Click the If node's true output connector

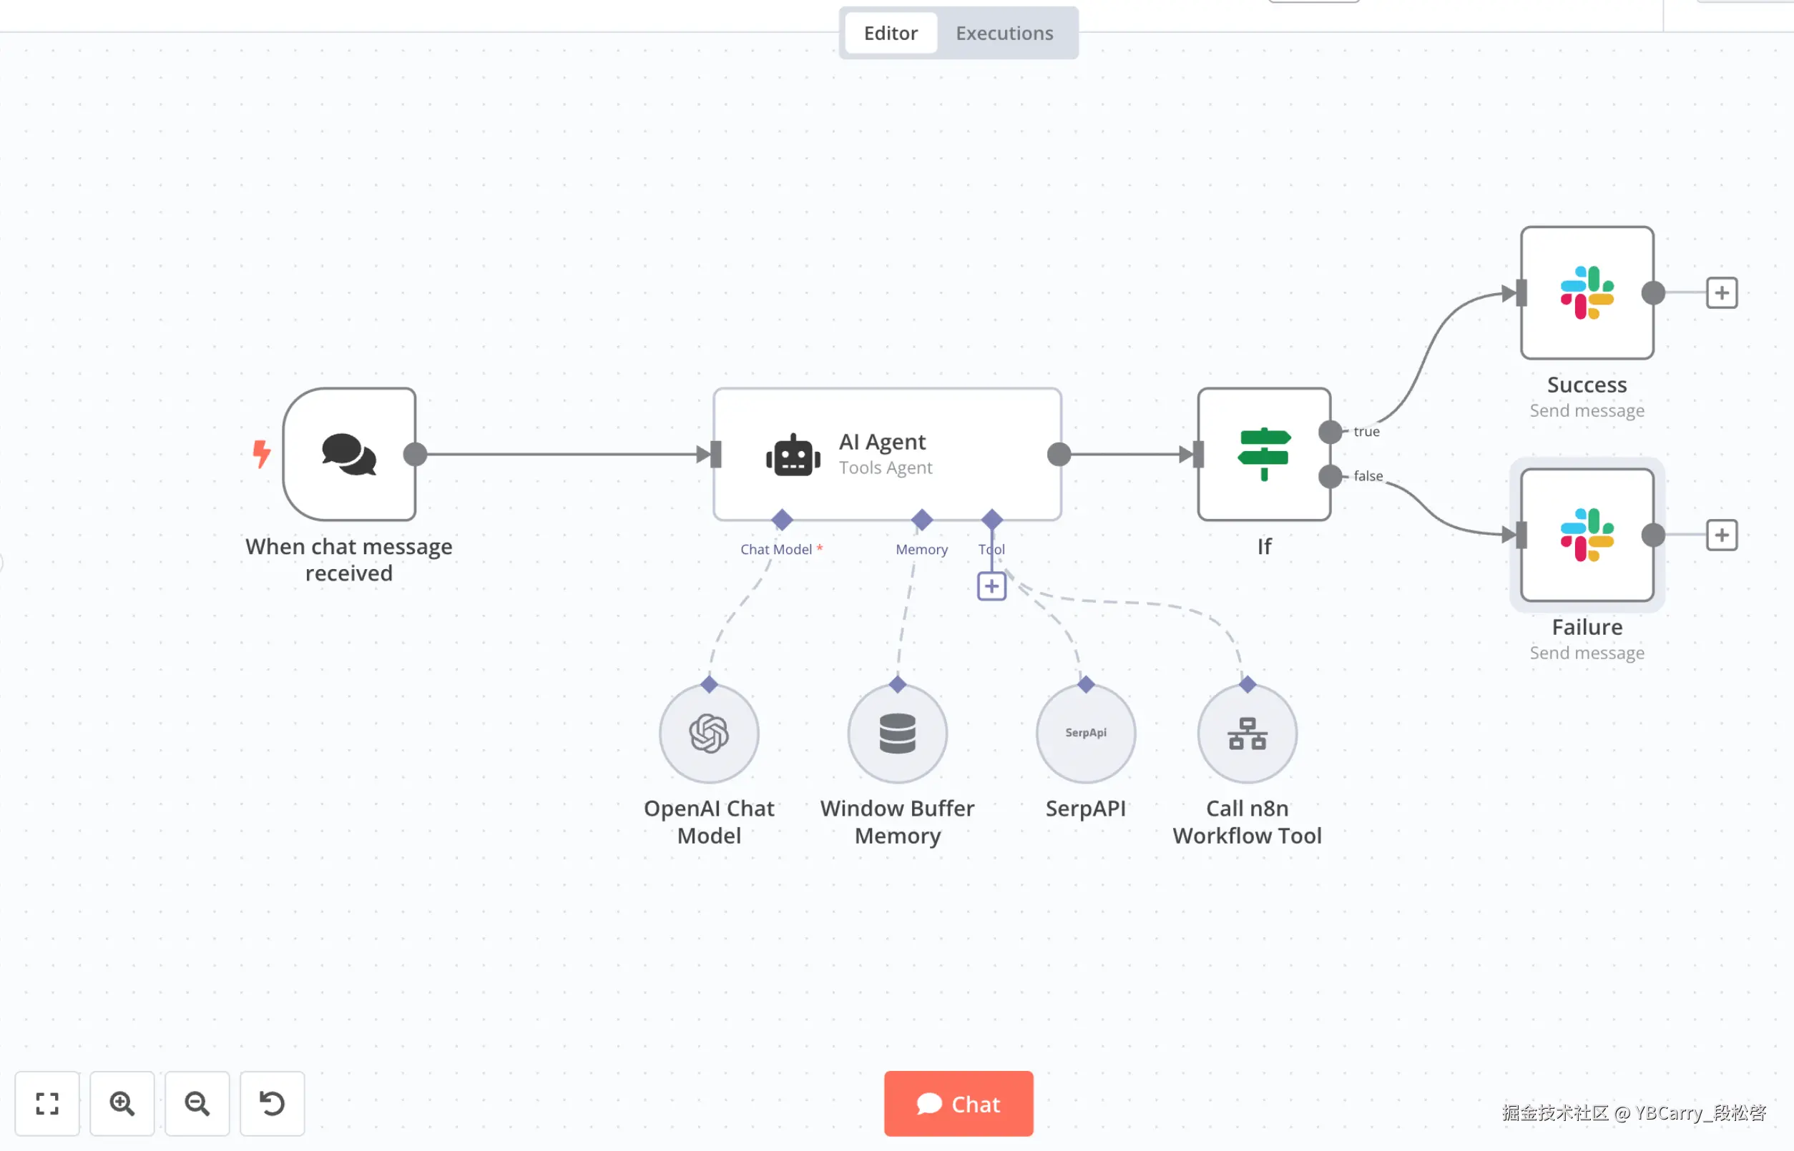coord(1330,431)
